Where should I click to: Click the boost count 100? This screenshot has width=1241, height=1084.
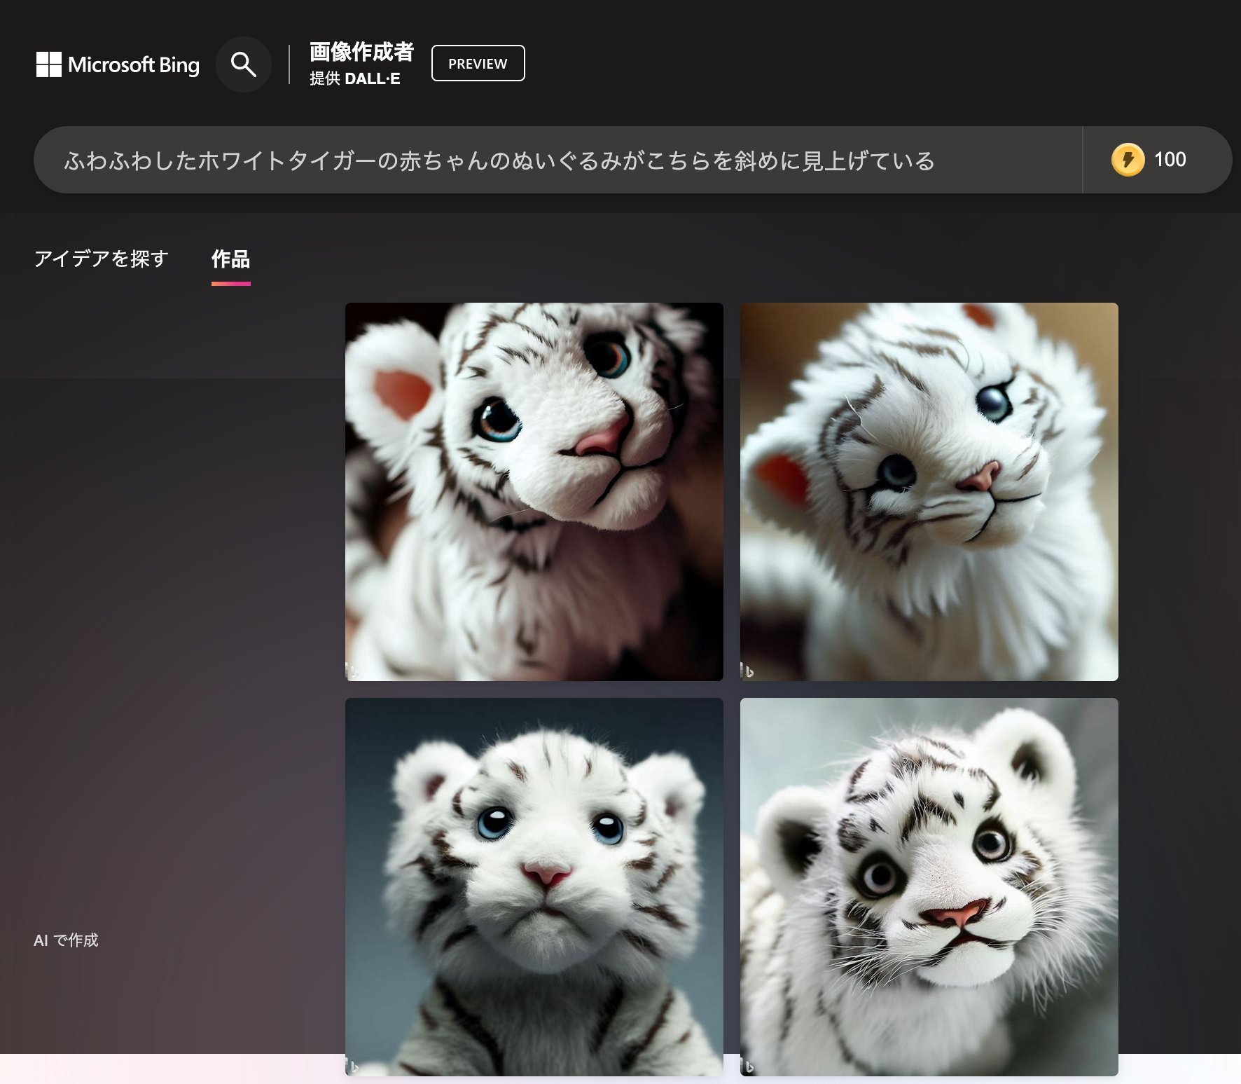(1170, 160)
